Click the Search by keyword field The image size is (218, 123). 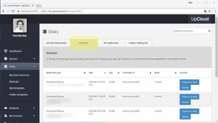(190, 31)
